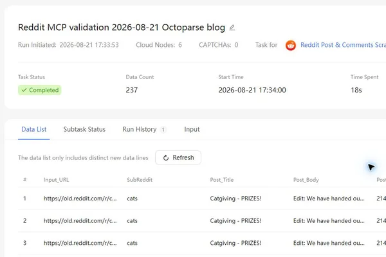The image size is (386, 257).
Task: Switch to the Subtask Status tab
Action: (x=84, y=129)
